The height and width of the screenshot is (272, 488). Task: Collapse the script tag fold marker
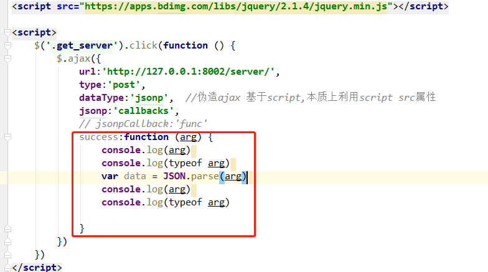(7, 32)
